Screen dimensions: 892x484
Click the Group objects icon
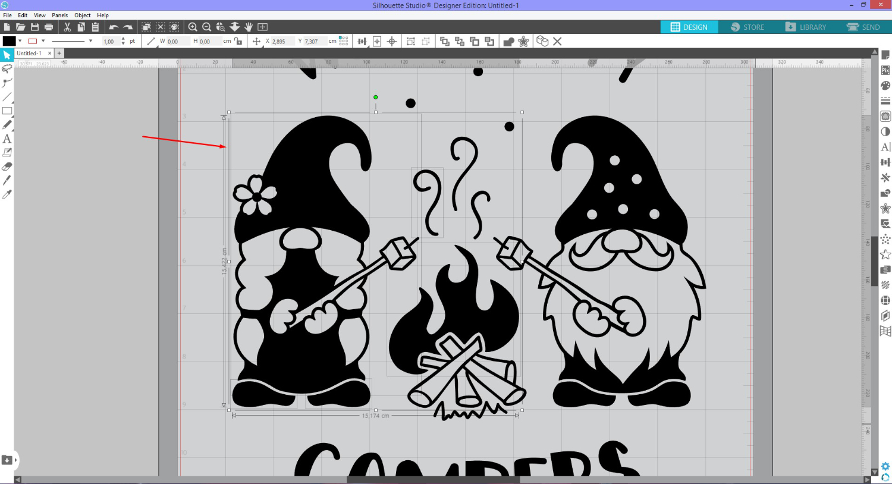coord(411,41)
